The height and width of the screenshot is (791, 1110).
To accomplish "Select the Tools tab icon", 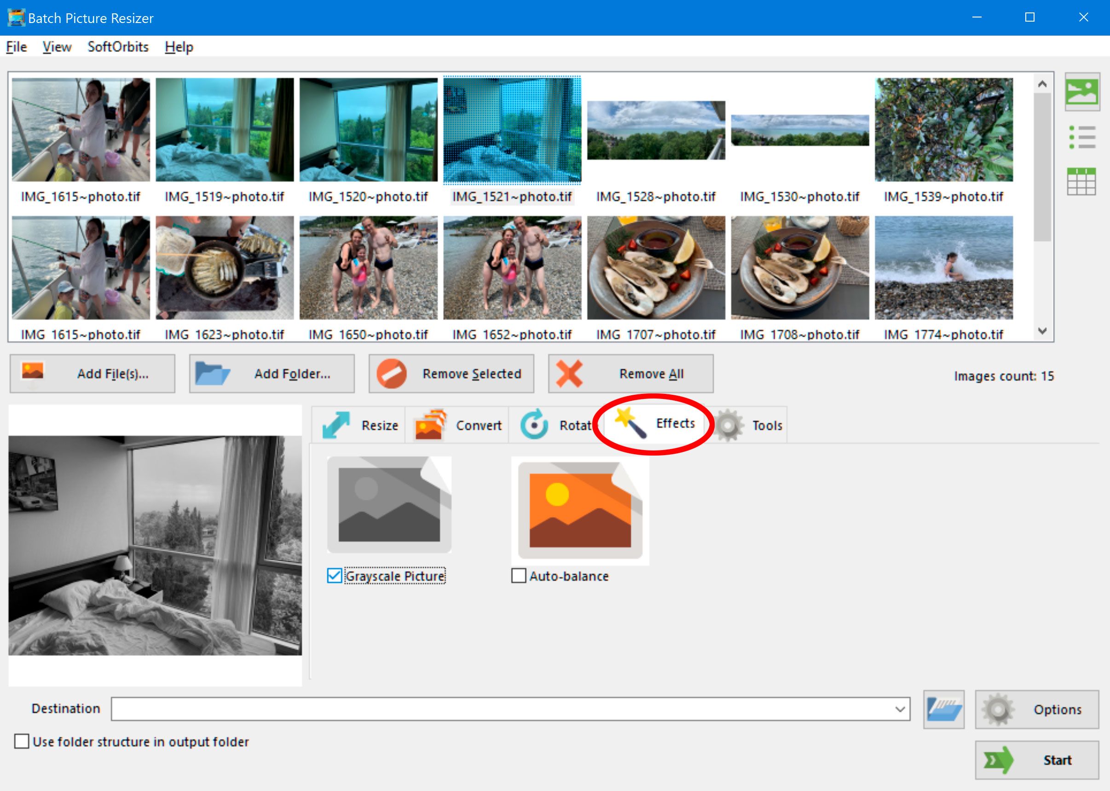I will 728,426.
